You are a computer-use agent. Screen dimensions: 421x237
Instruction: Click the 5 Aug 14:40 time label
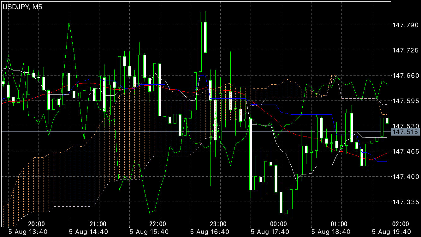(x=89, y=232)
